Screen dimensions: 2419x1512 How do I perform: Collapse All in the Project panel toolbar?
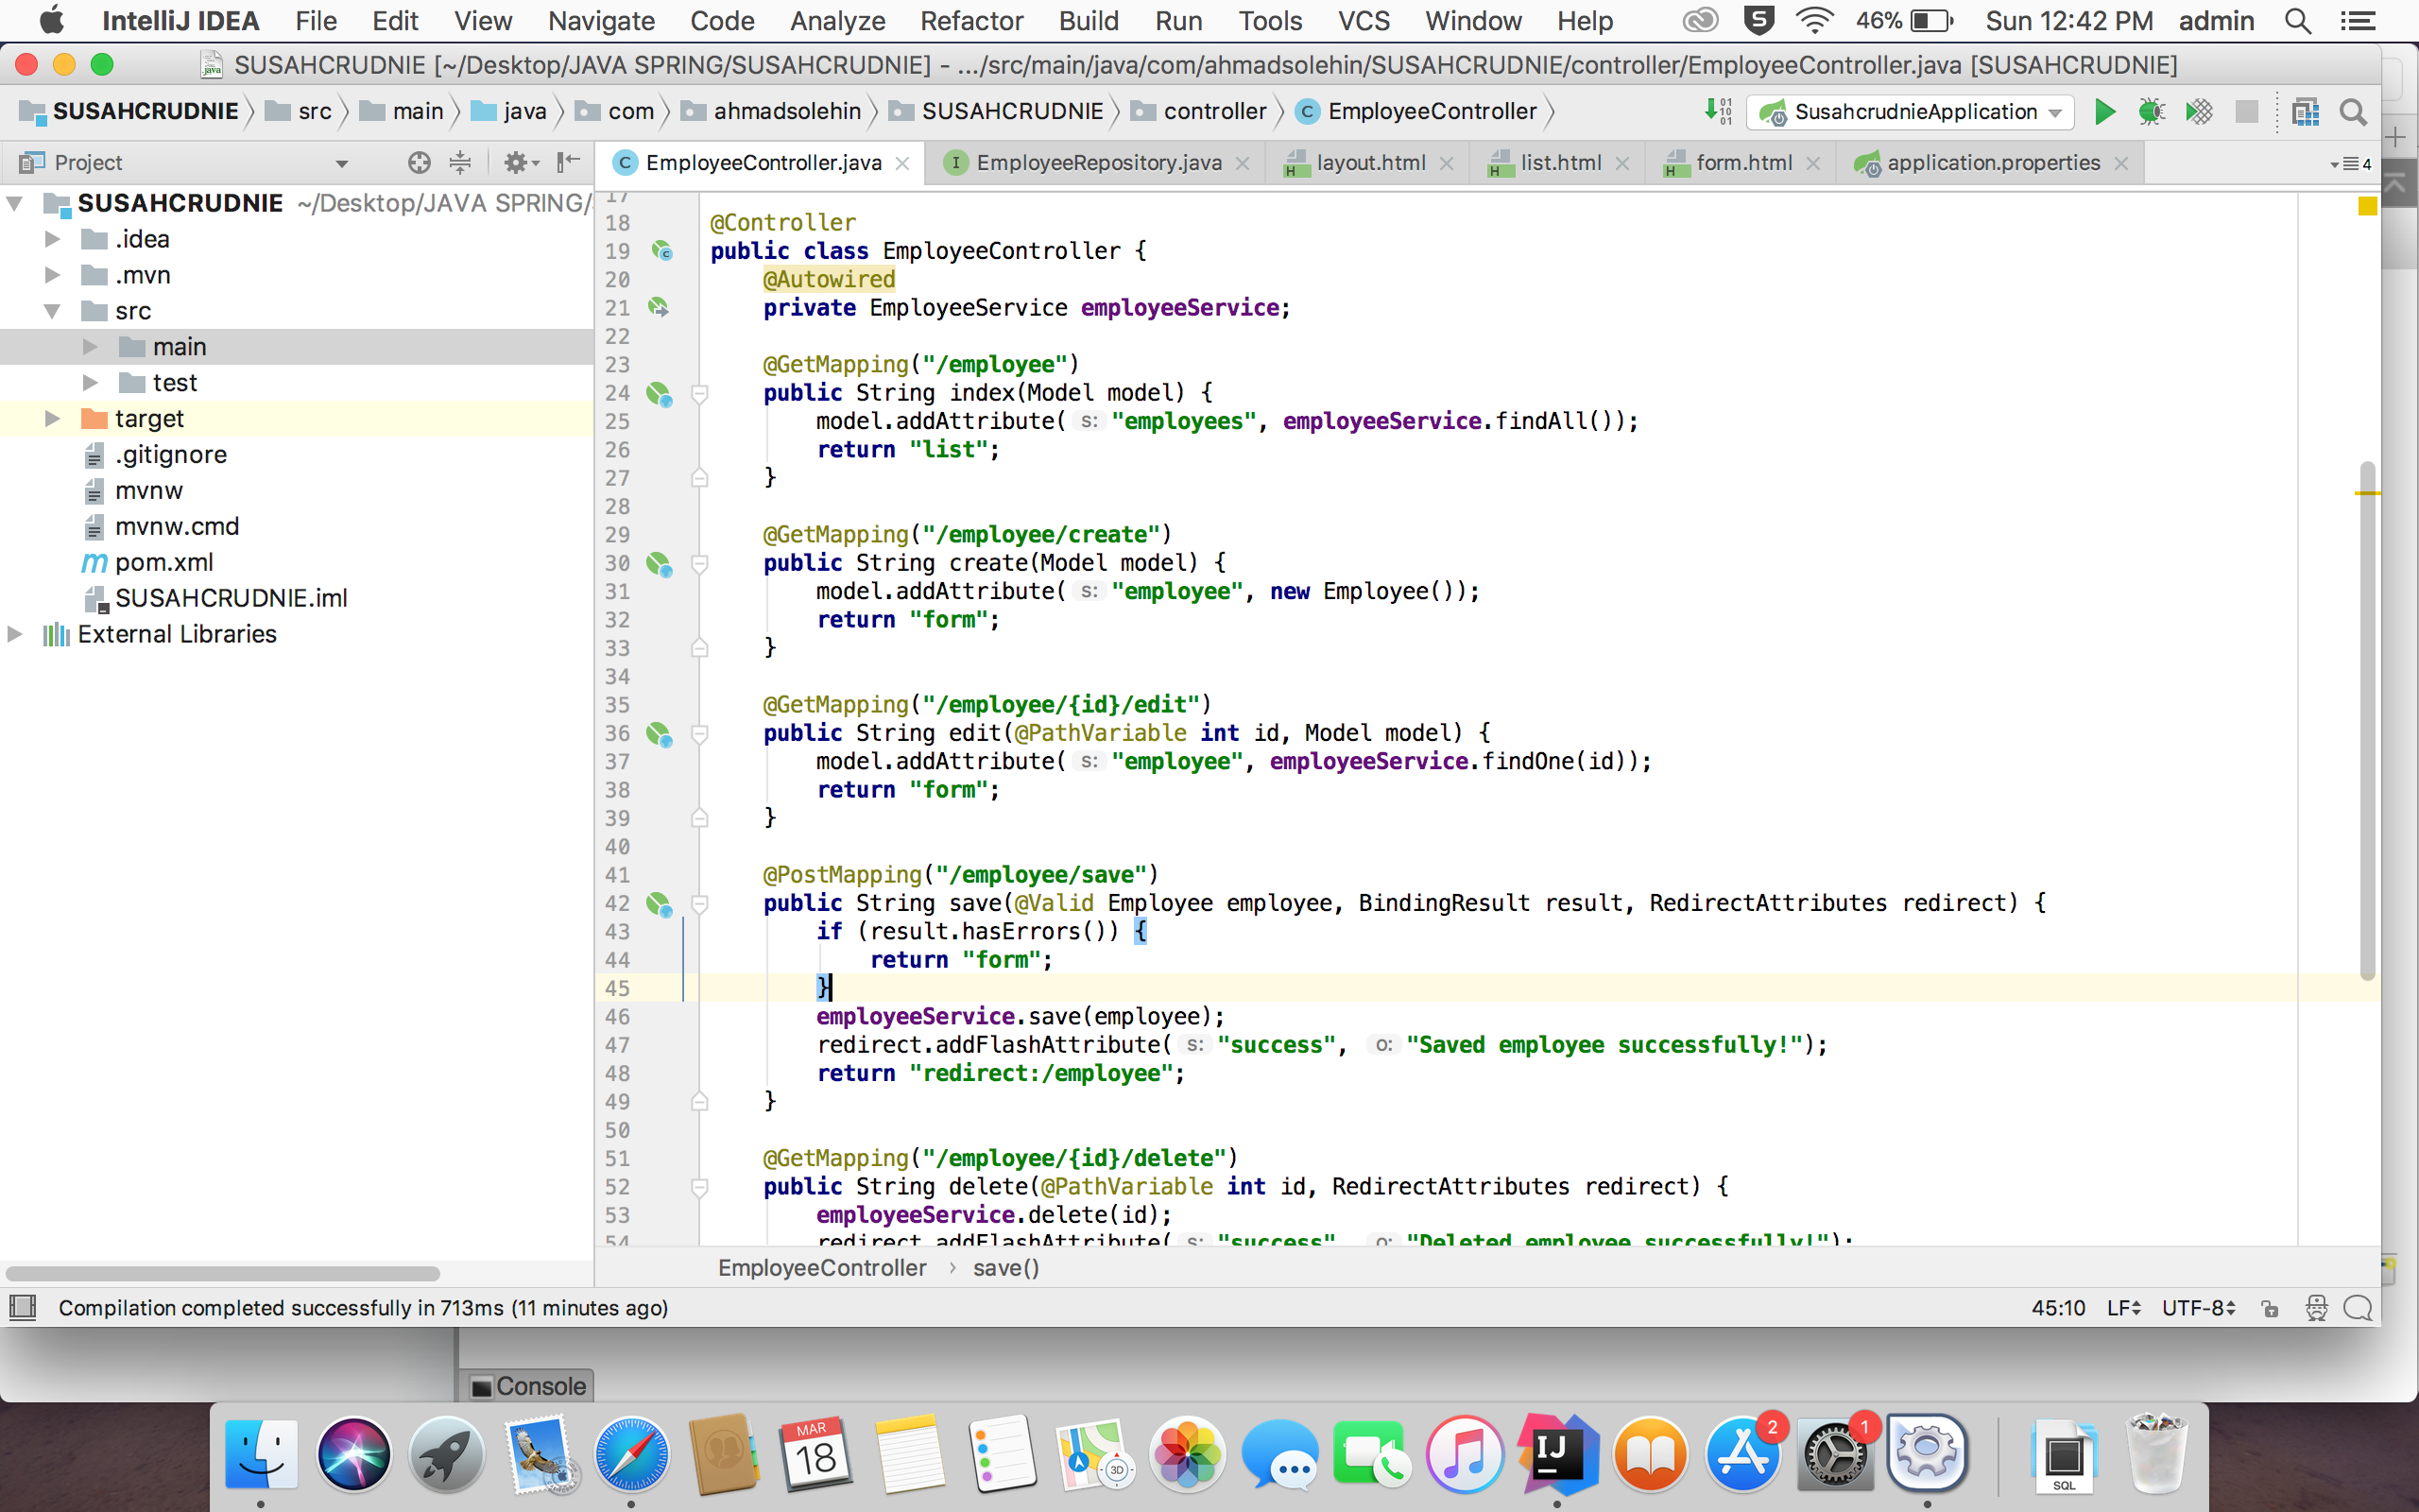click(x=459, y=162)
